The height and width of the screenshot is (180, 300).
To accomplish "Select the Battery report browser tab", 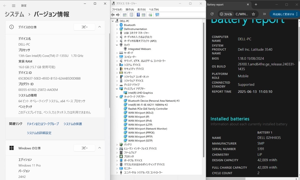I will (228, 4).
